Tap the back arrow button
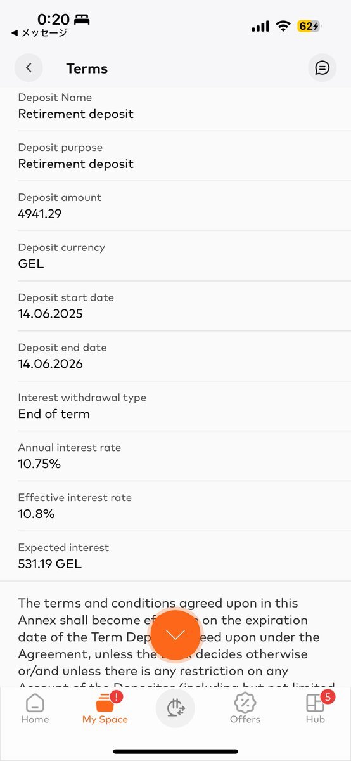This screenshot has width=351, height=761. [29, 68]
